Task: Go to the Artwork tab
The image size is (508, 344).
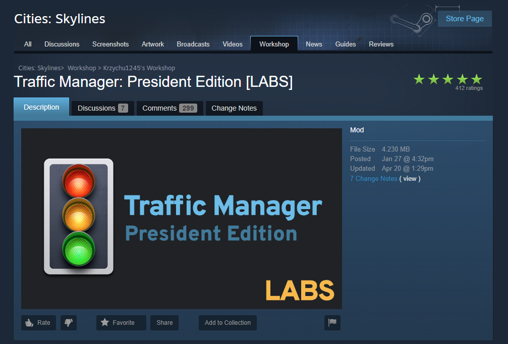Action: coord(152,44)
